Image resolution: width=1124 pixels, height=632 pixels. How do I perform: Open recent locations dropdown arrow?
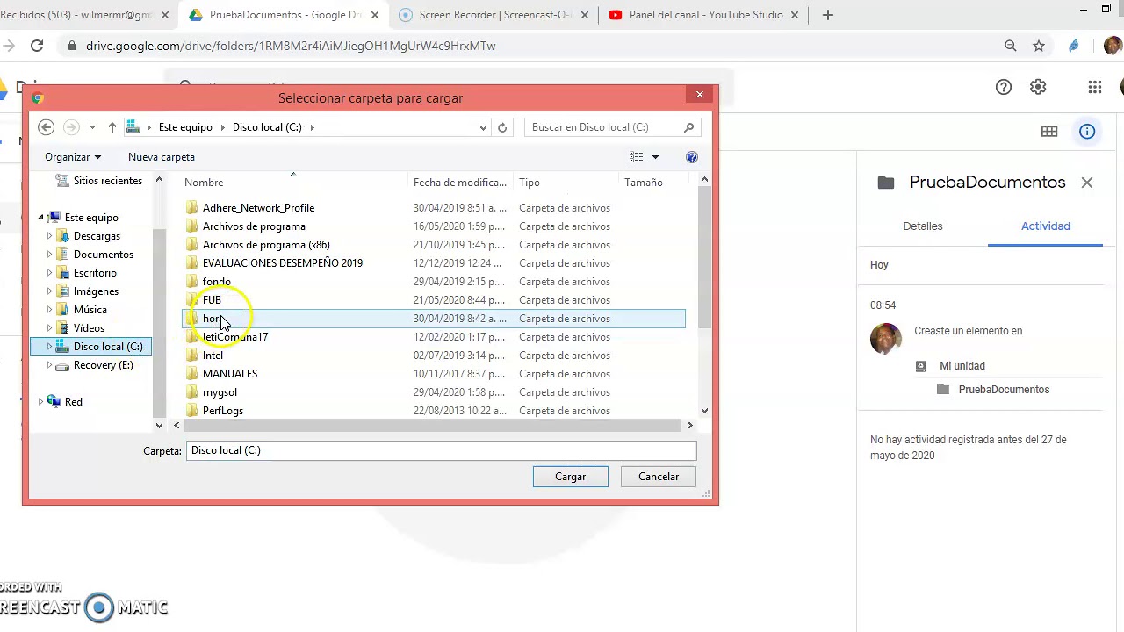(x=92, y=127)
